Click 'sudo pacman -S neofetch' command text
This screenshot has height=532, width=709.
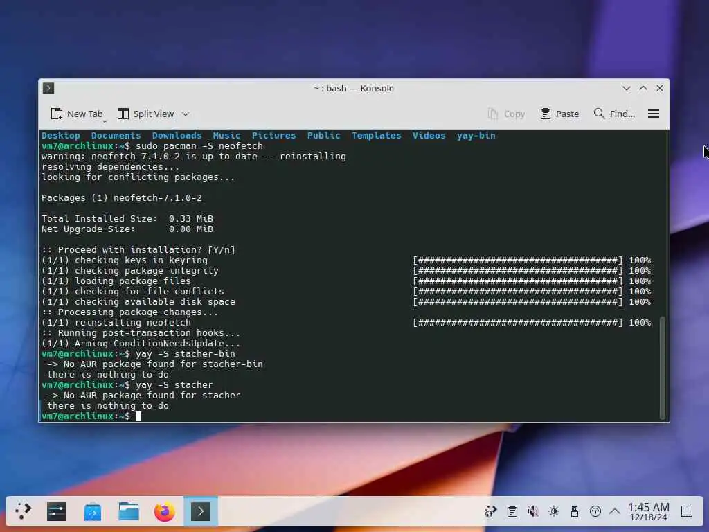(199, 145)
